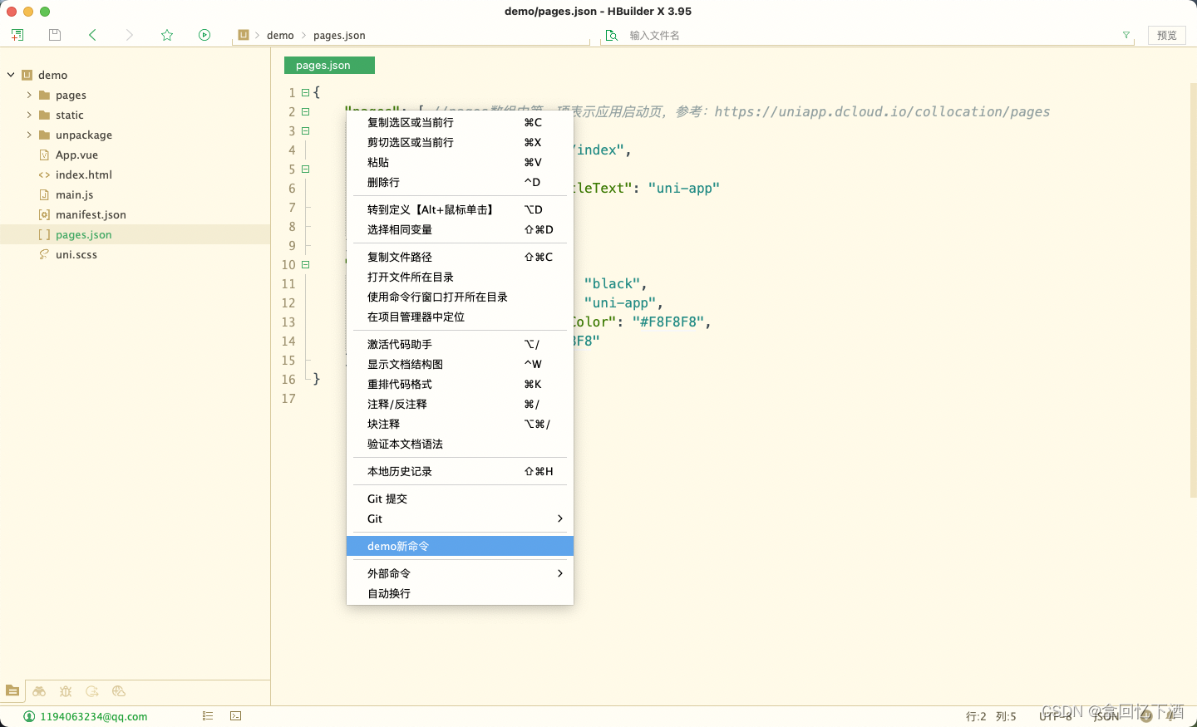Open the project manager folder icon

coord(12,690)
